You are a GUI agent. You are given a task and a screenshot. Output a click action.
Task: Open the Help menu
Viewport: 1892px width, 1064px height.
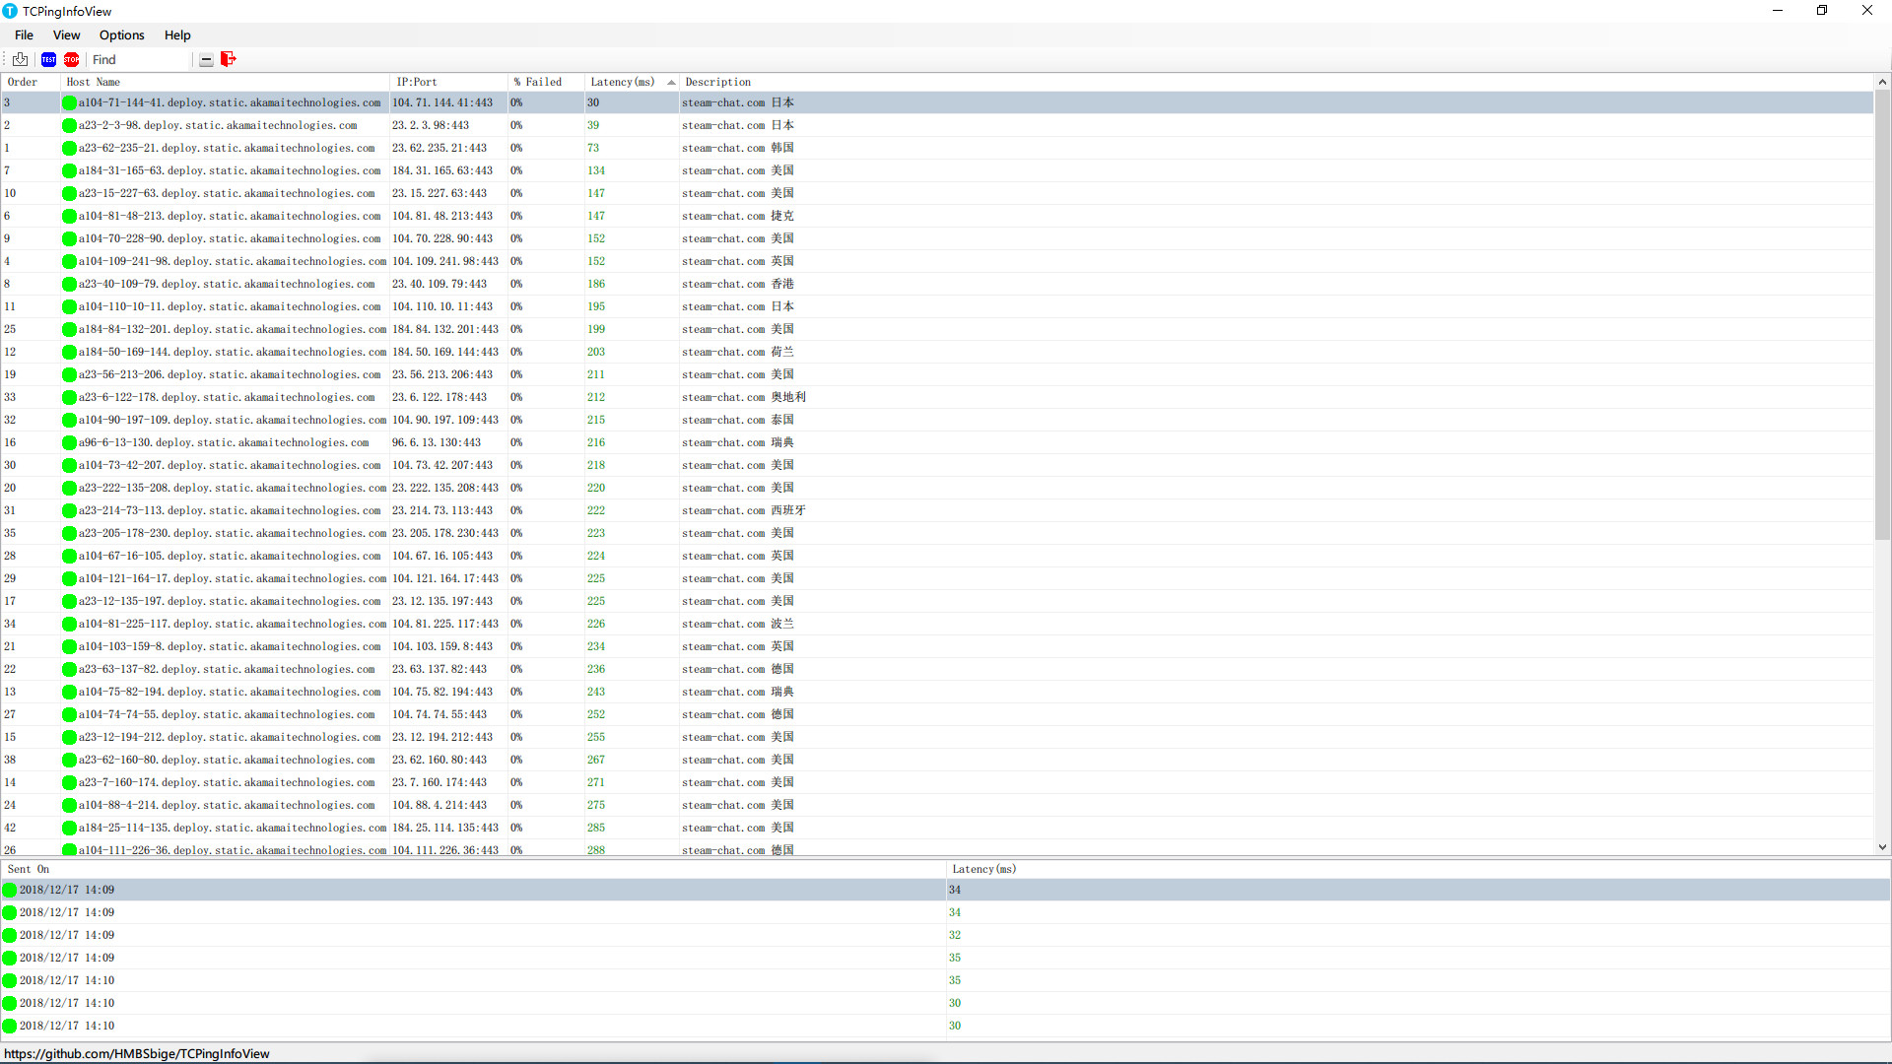pos(177,35)
